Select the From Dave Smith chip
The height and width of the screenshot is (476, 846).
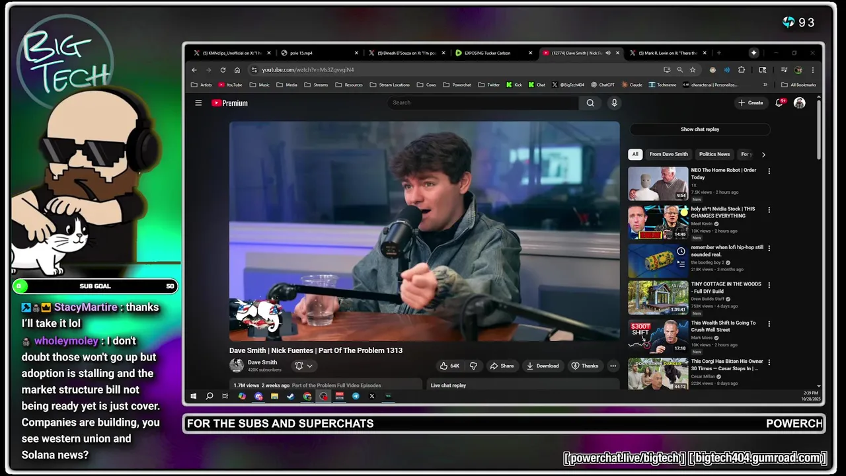point(668,154)
